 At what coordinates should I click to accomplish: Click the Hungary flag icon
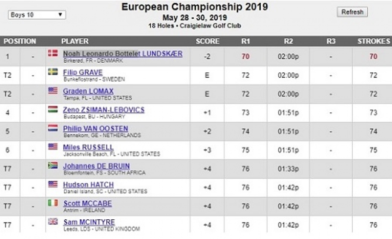(x=53, y=109)
